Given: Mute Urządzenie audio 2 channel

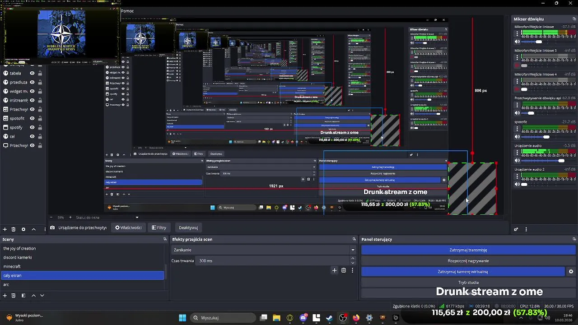Looking at the screenshot, I should (517, 184).
